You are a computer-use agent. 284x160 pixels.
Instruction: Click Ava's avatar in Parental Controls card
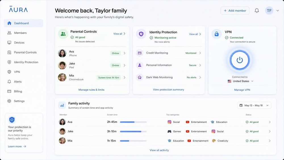pyautogui.click(x=62, y=53)
